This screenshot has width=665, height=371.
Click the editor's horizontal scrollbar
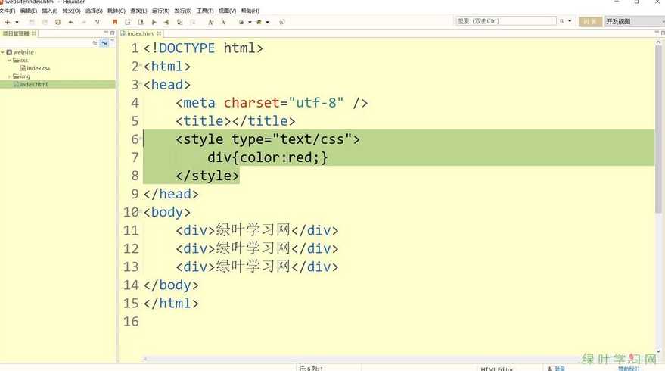[x=399, y=359]
